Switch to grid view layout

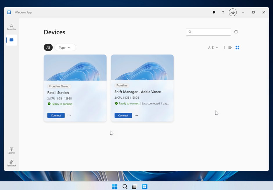(x=237, y=47)
